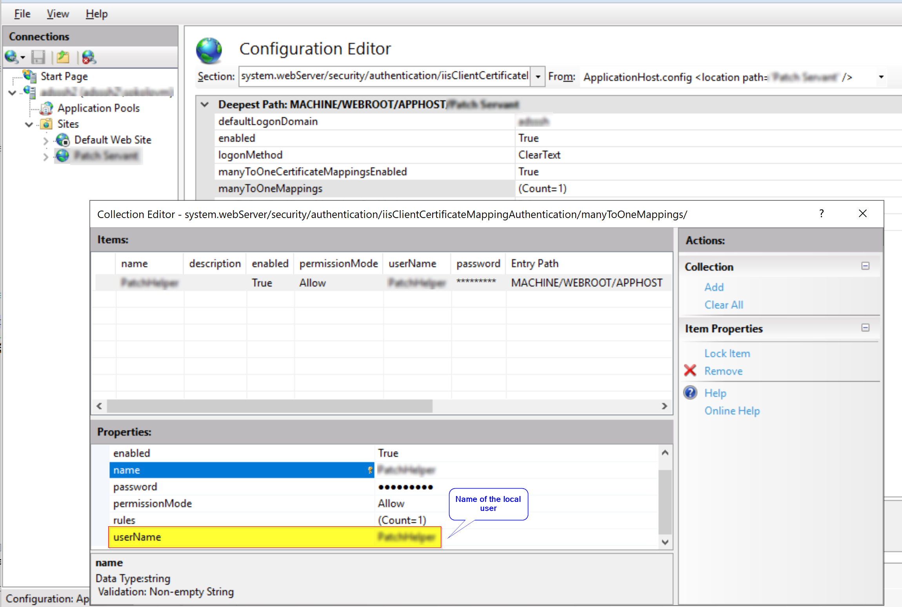
Task: Delete current server connection with red X globe icon
Action: [88, 57]
